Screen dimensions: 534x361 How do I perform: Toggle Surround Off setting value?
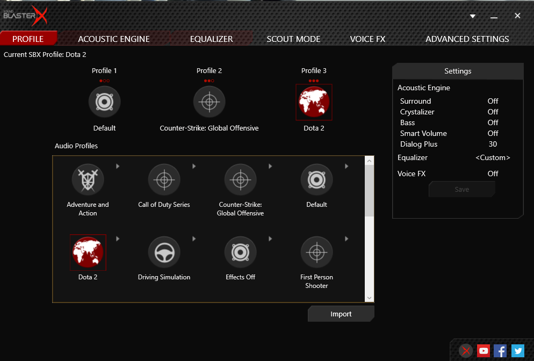493,101
